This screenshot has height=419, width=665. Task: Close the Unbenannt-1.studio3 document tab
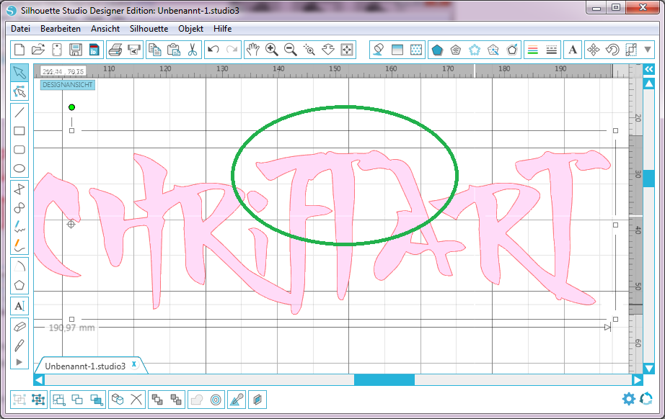(133, 365)
